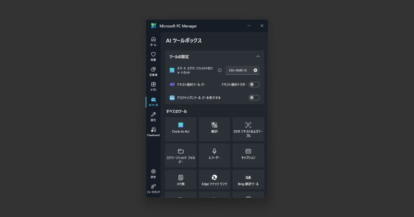Image resolution: width=414 pixels, height=217 pixels.
Task: Close the Microsoft PC Manager window
Action: (262, 26)
